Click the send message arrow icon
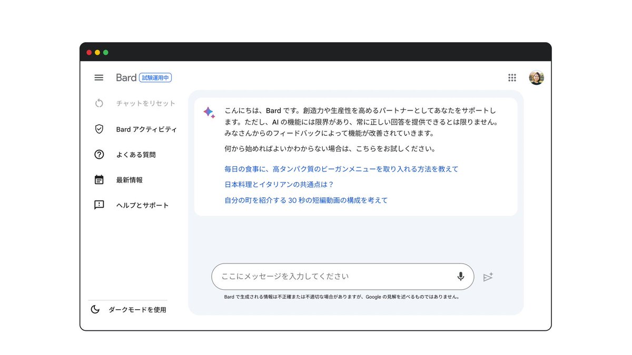The image size is (632, 355). point(488,277)
